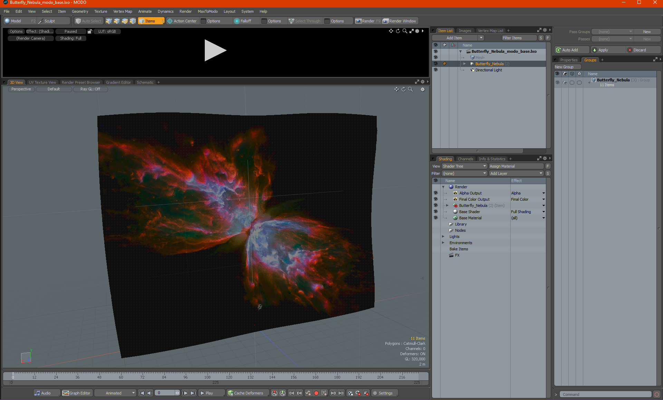Activate Items selection mode
The image size is (663, 400).
pos(151,21)
